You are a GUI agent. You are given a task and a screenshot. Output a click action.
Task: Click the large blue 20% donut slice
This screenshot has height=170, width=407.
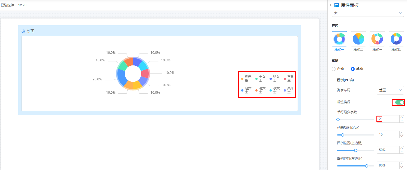121,77
